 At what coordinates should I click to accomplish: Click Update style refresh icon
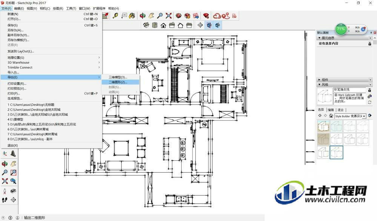(370, 102)
